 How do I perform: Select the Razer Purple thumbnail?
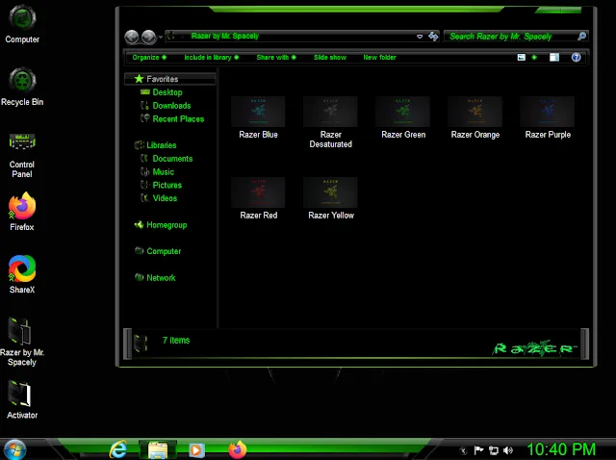point(548,117)
